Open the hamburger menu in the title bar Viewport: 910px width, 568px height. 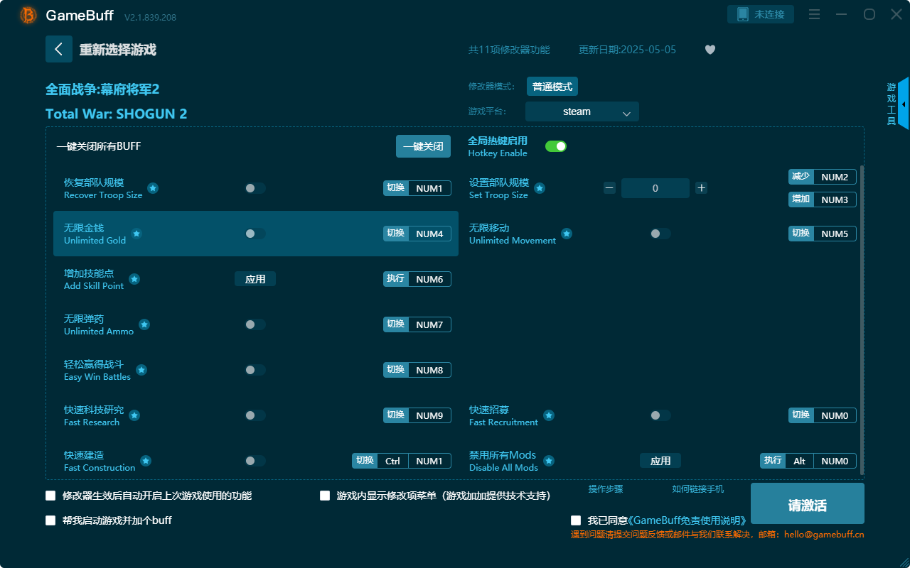click(x=814, y=13)
